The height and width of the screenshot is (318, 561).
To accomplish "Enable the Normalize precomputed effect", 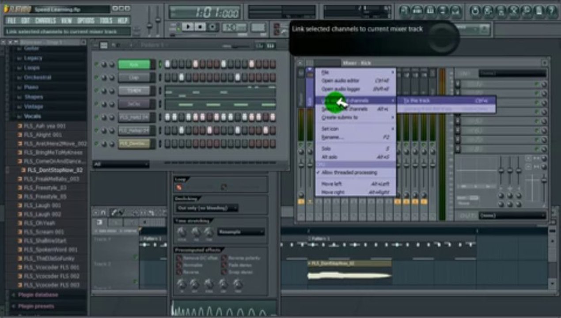I will [179, 265].
